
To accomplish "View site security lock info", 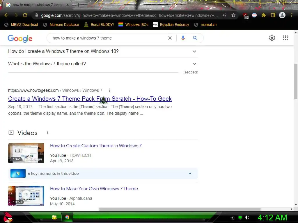I will pyautogui.click(x=37, y=15).
